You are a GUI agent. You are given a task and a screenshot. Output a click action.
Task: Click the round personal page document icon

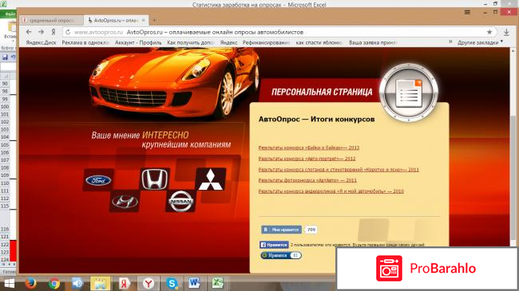pyautogui.click(x=409, y=92)
